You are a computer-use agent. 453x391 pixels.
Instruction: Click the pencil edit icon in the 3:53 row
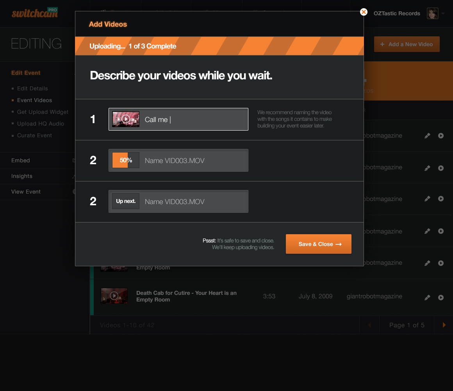pyautogui.click(x=427, y=298)
